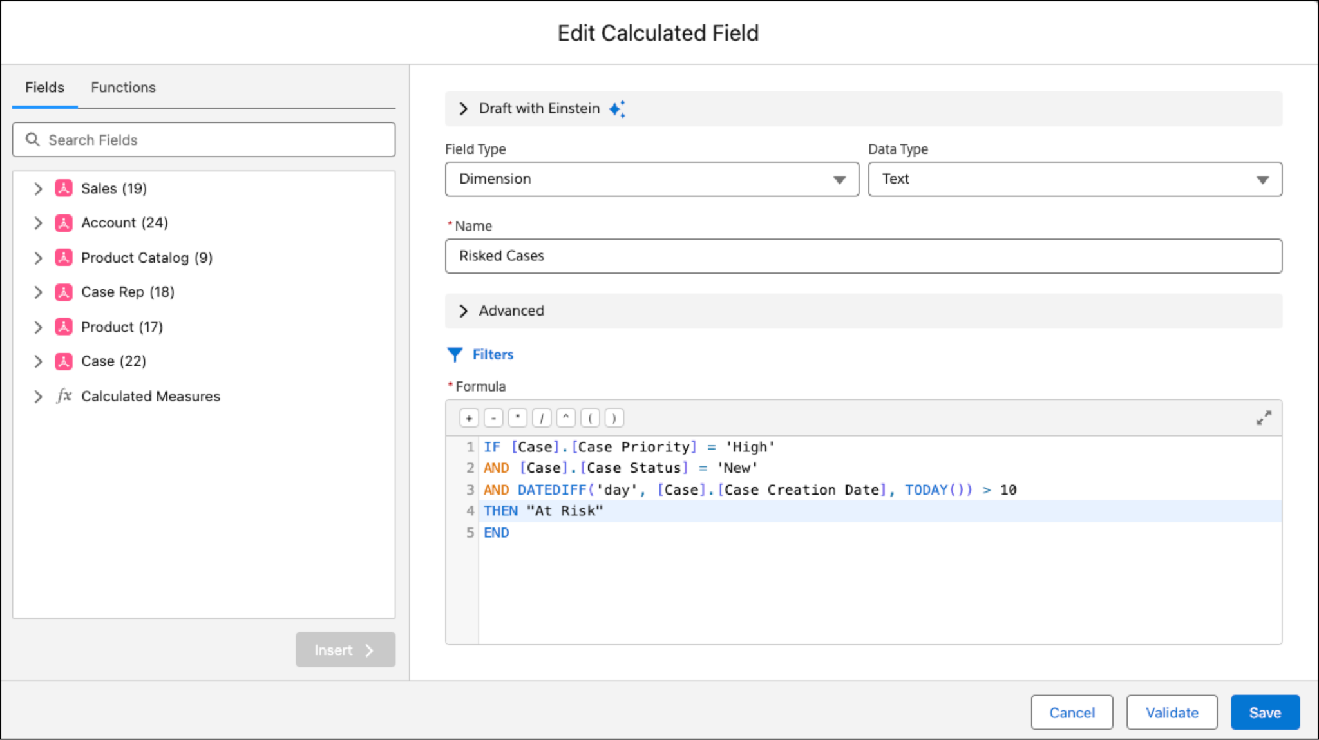The image size is (1319, 740).
Task: Expand the Product Catalog (9) group
Action: 38,258
